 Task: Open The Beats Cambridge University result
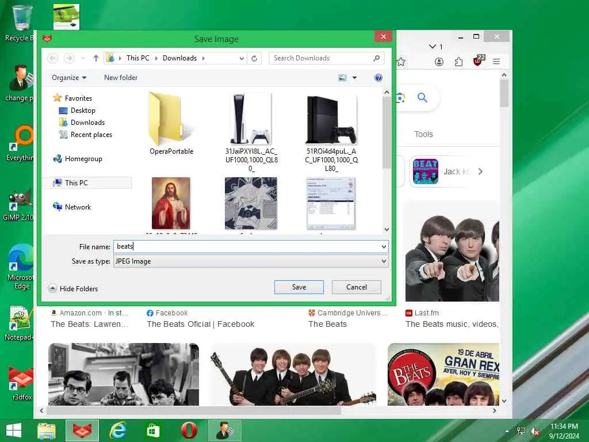click(x=327, y=324)
